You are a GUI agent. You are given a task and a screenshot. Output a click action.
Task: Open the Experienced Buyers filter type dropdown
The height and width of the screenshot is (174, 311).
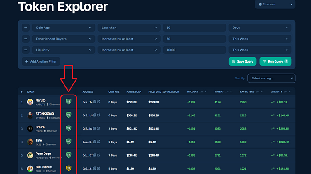[x=64, y=39]
